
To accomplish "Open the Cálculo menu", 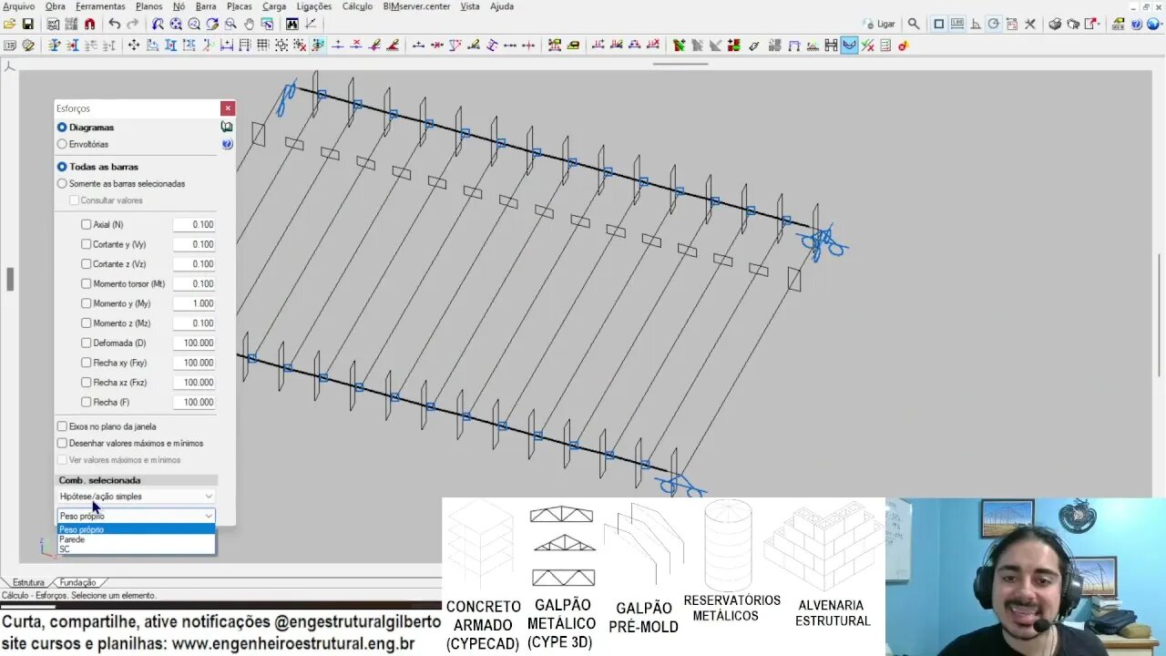I will click(357, 6).
